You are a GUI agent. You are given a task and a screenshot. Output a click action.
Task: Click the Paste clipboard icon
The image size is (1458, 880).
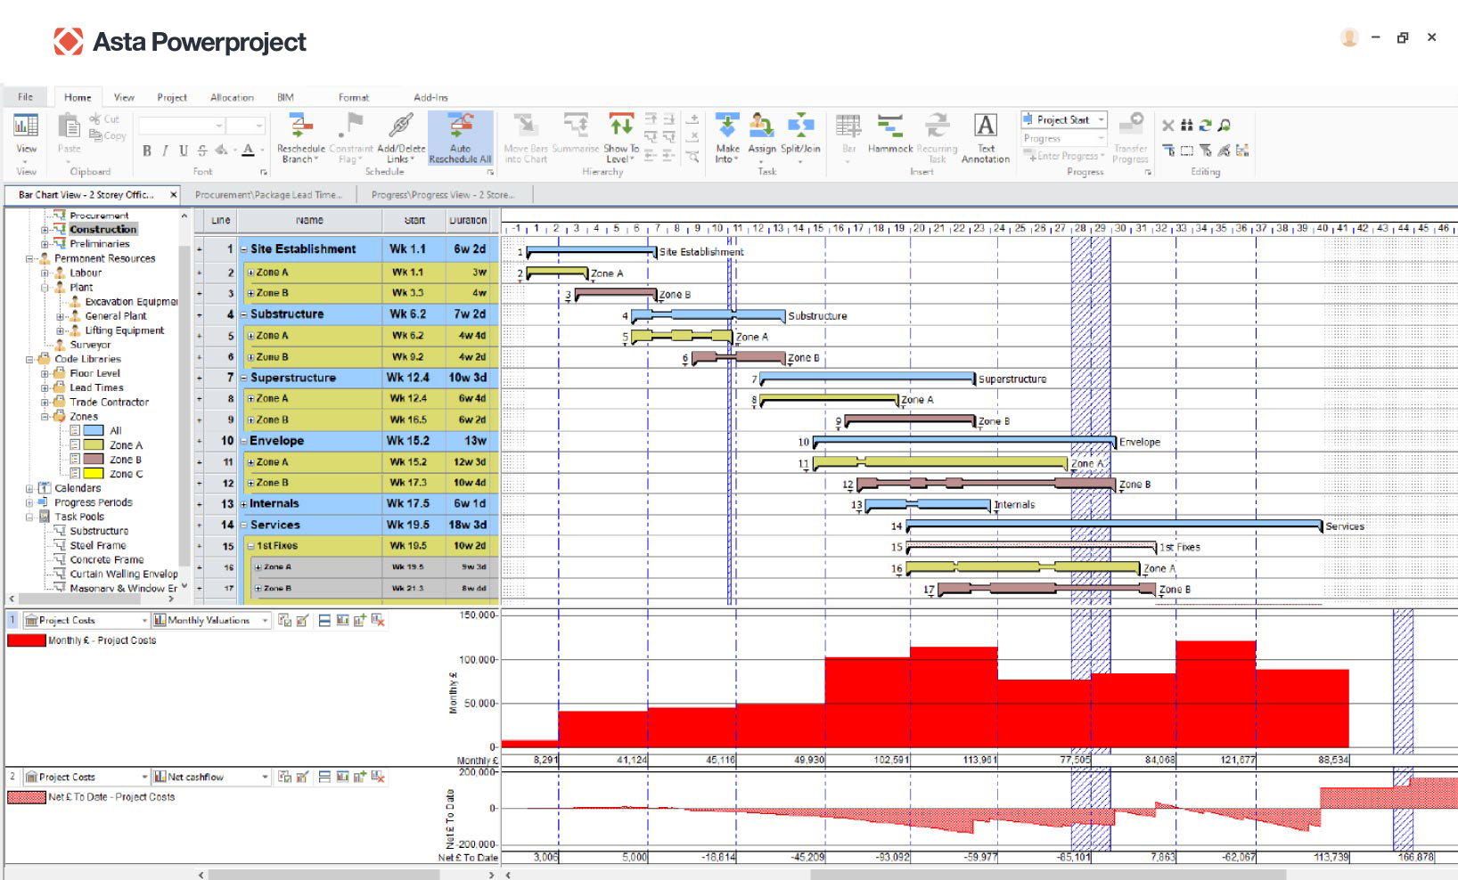coord(69,126)
